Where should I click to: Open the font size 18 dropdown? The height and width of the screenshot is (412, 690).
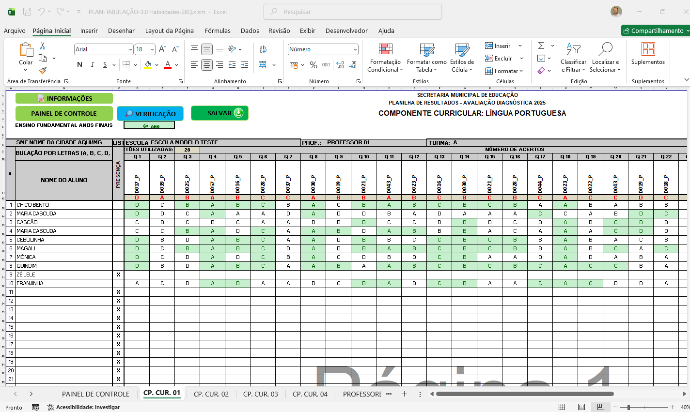[x=152, y=49]
